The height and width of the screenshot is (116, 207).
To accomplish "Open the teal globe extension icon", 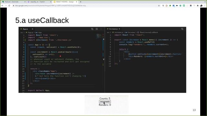I will pyautogui.click(x=180, y=6).
